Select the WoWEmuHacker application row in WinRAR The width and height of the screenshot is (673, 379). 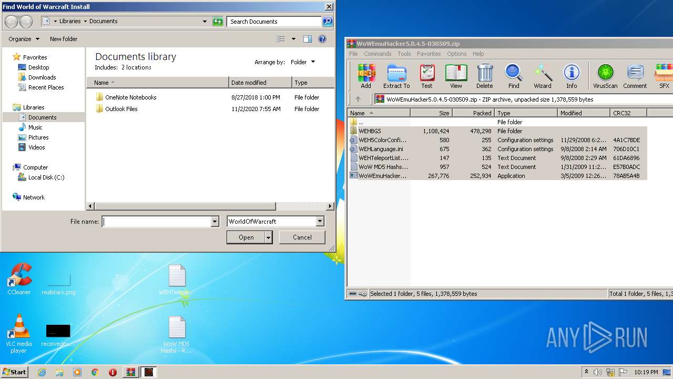click(x=497, y=176)
